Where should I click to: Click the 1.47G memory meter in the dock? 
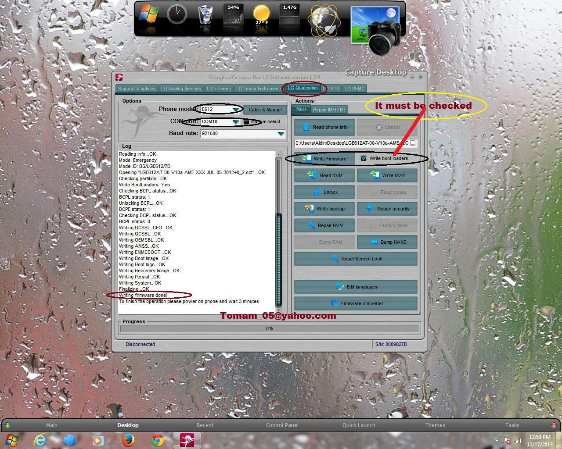[289, 14]
